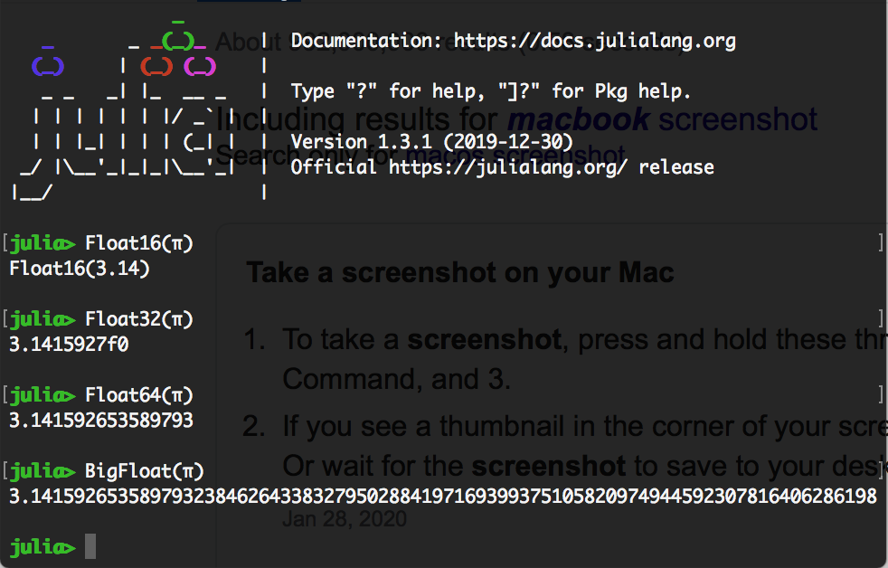Click the 'Official' word in the banner
The image size is (888, 568).
334,167
